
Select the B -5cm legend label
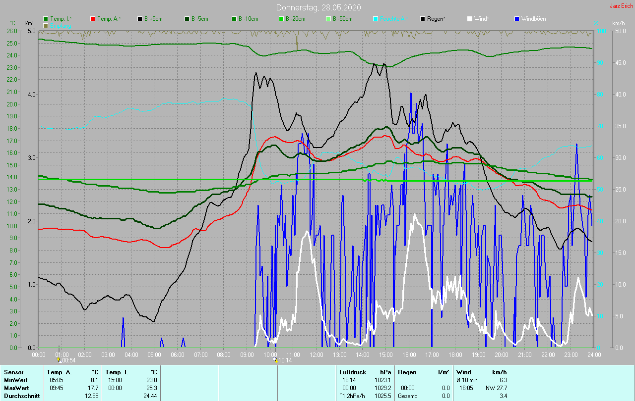coord(200,19)
